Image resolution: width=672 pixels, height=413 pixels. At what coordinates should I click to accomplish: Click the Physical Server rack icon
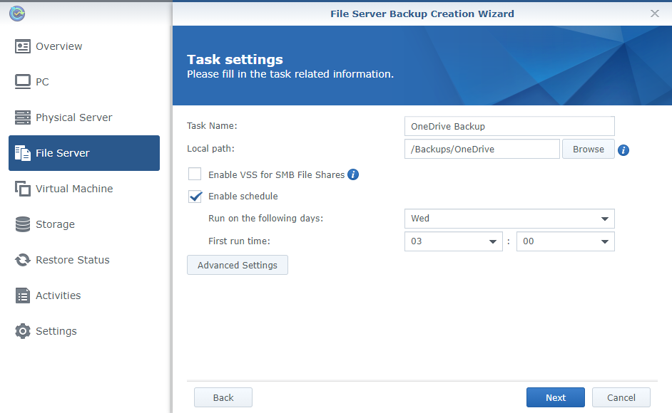click(23, 117)
